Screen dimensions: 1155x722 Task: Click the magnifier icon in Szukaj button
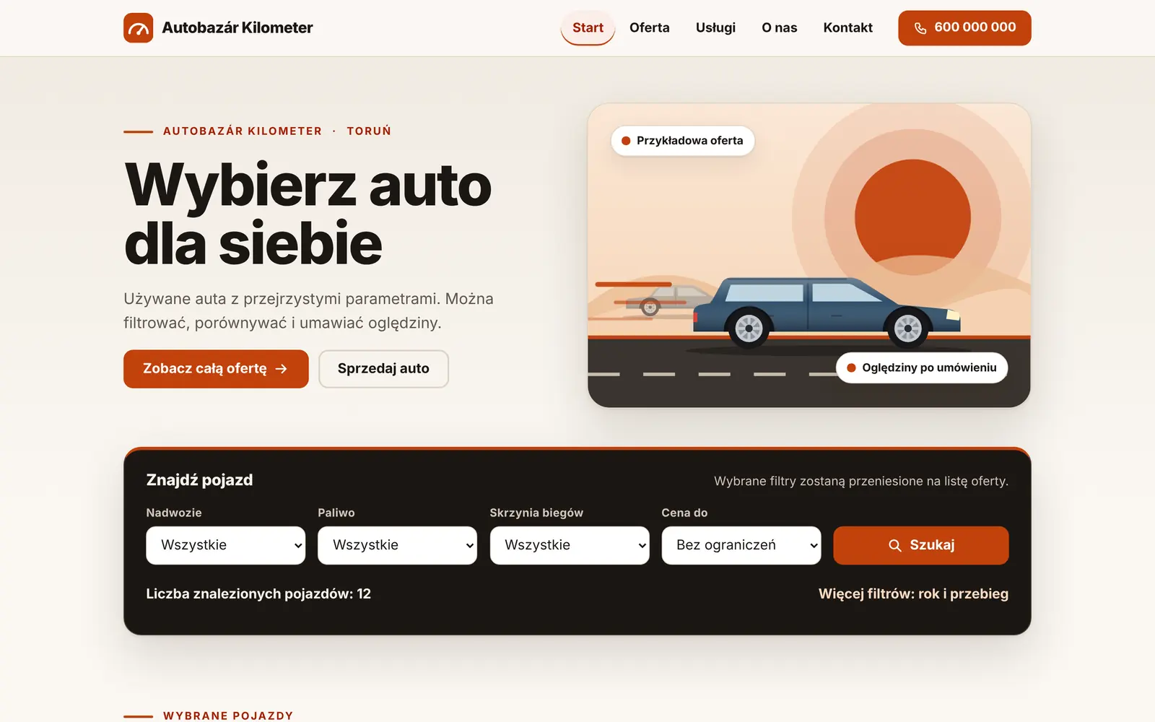click(x=895, y=546)
